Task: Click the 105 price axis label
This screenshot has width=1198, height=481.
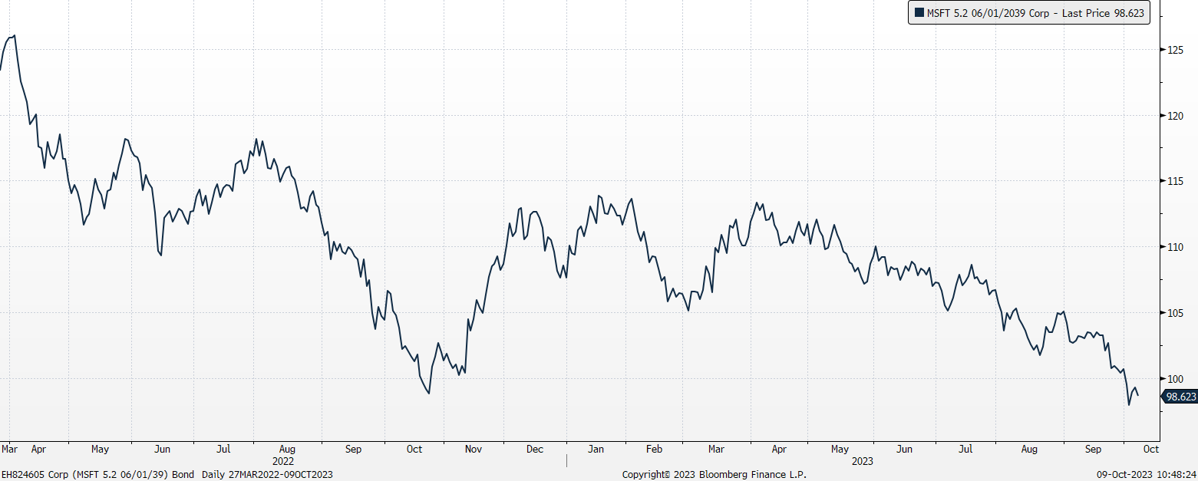Action: [1175, 313]
